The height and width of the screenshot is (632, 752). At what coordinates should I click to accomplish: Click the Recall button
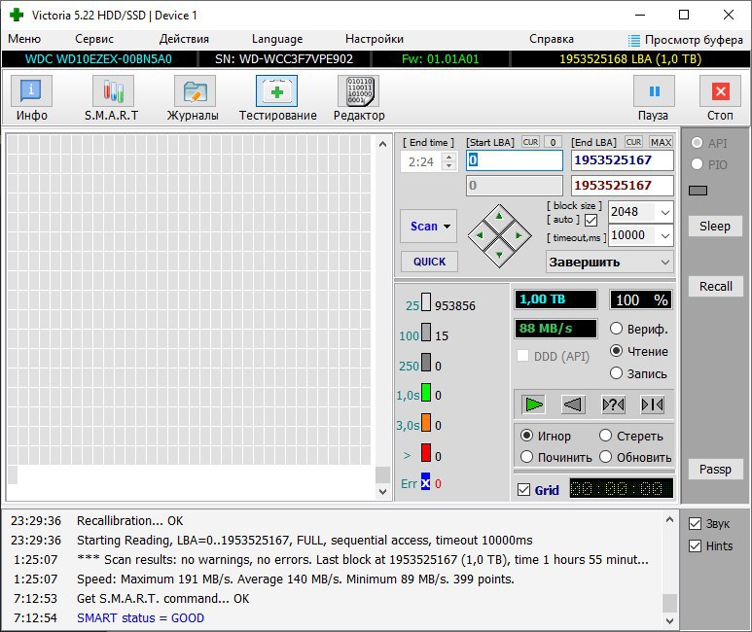point(715,286)
